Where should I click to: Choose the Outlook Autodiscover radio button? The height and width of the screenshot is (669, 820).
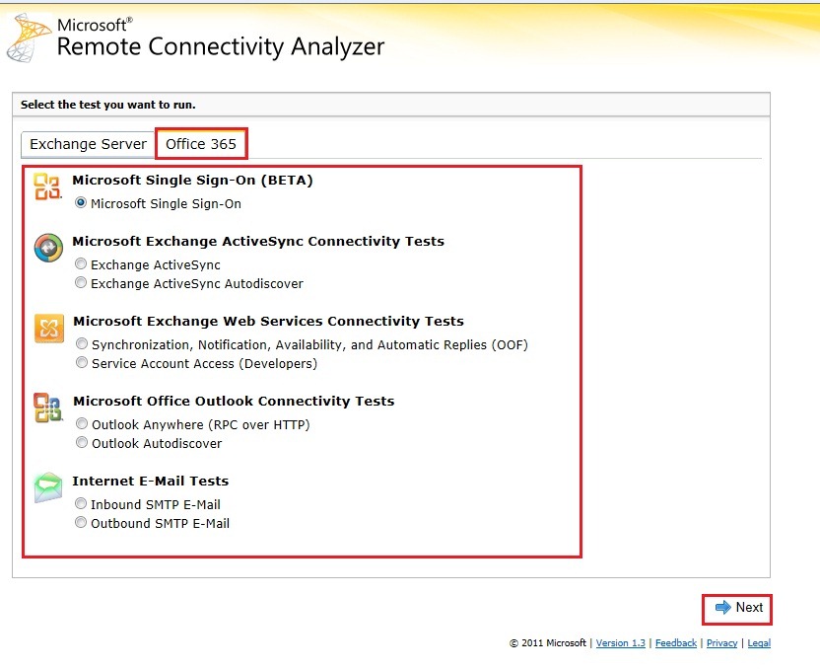(x=82, y=443)
